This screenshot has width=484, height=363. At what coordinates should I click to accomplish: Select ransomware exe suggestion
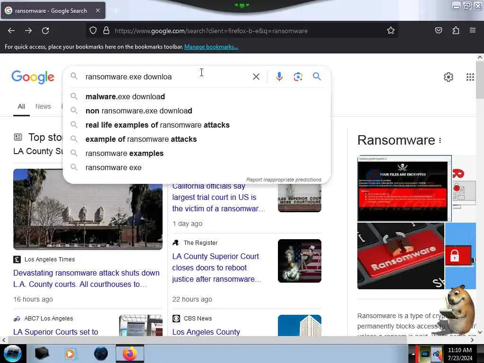point(197,168)
